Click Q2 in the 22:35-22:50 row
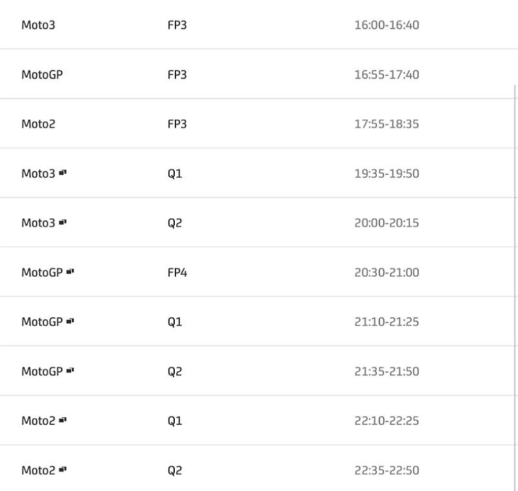 click(175, 470)
